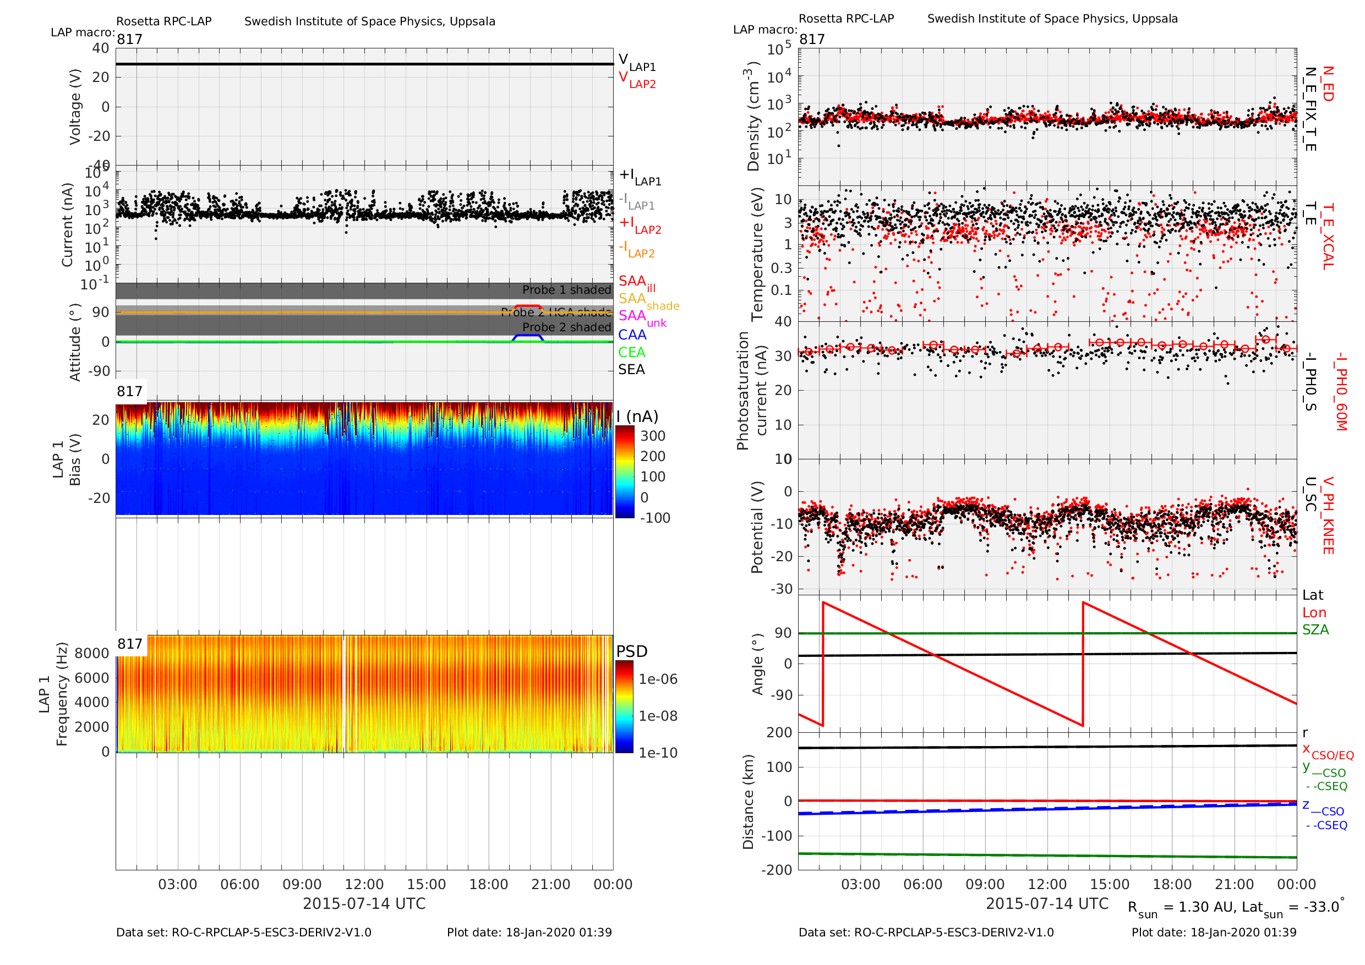This screenshot has width=1365, height=965.
Task: Click the red V_PH_KNEE legend label
Action: pos(1328,515)
